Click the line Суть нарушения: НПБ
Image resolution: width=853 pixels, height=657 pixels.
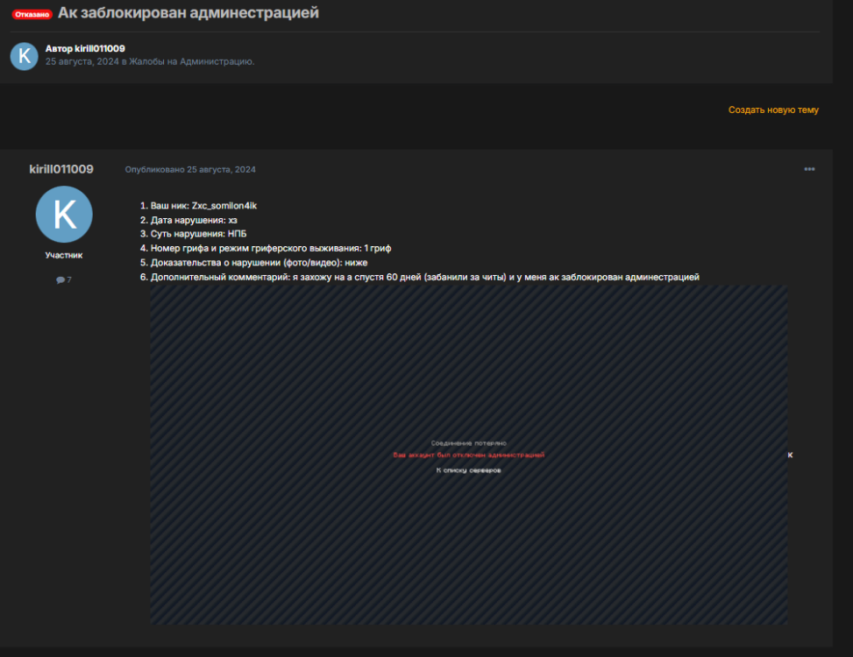coord(198,234)
